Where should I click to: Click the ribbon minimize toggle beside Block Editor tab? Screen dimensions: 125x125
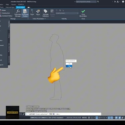tap(29, 7)
